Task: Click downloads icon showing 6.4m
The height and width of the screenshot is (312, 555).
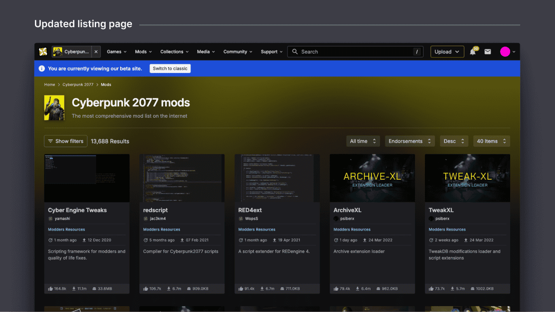Action: click(358, 288)
